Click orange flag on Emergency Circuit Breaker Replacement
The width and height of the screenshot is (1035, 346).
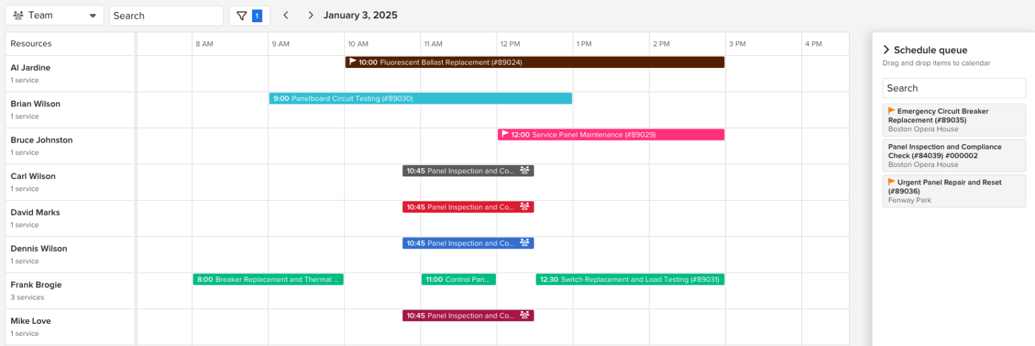click(x=891, y=110)
